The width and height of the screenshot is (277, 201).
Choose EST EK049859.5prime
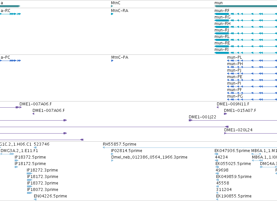[x=217, y=180]
